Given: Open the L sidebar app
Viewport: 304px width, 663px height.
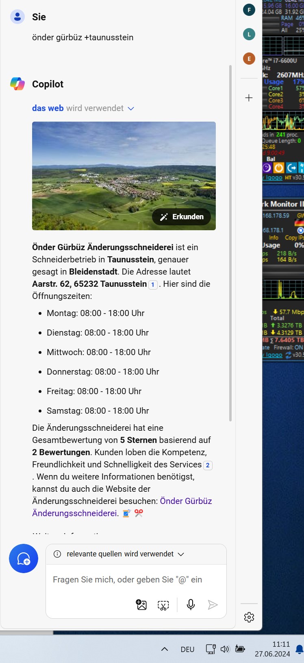Looking at the screenshot, I should [249, 34].
